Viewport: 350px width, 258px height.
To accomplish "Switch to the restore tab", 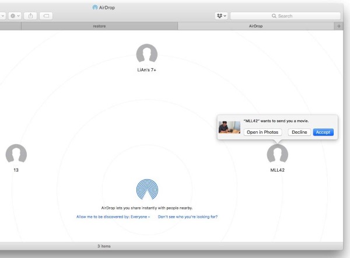I will coord(99,26).
